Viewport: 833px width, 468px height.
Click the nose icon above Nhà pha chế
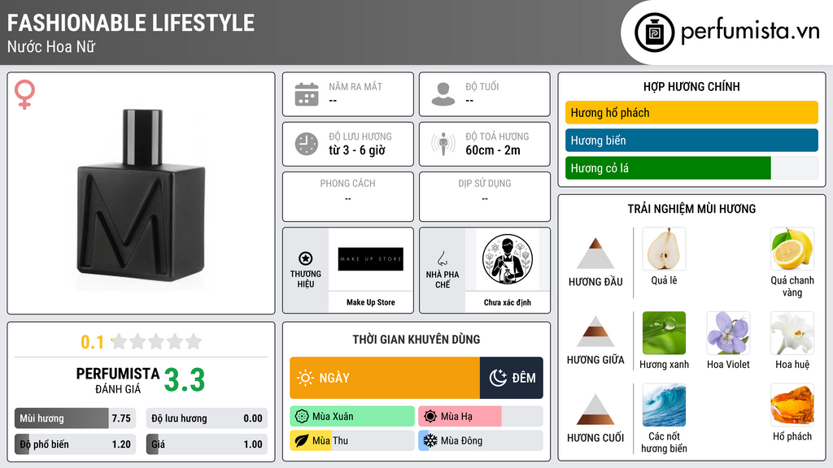pos(442,258)
